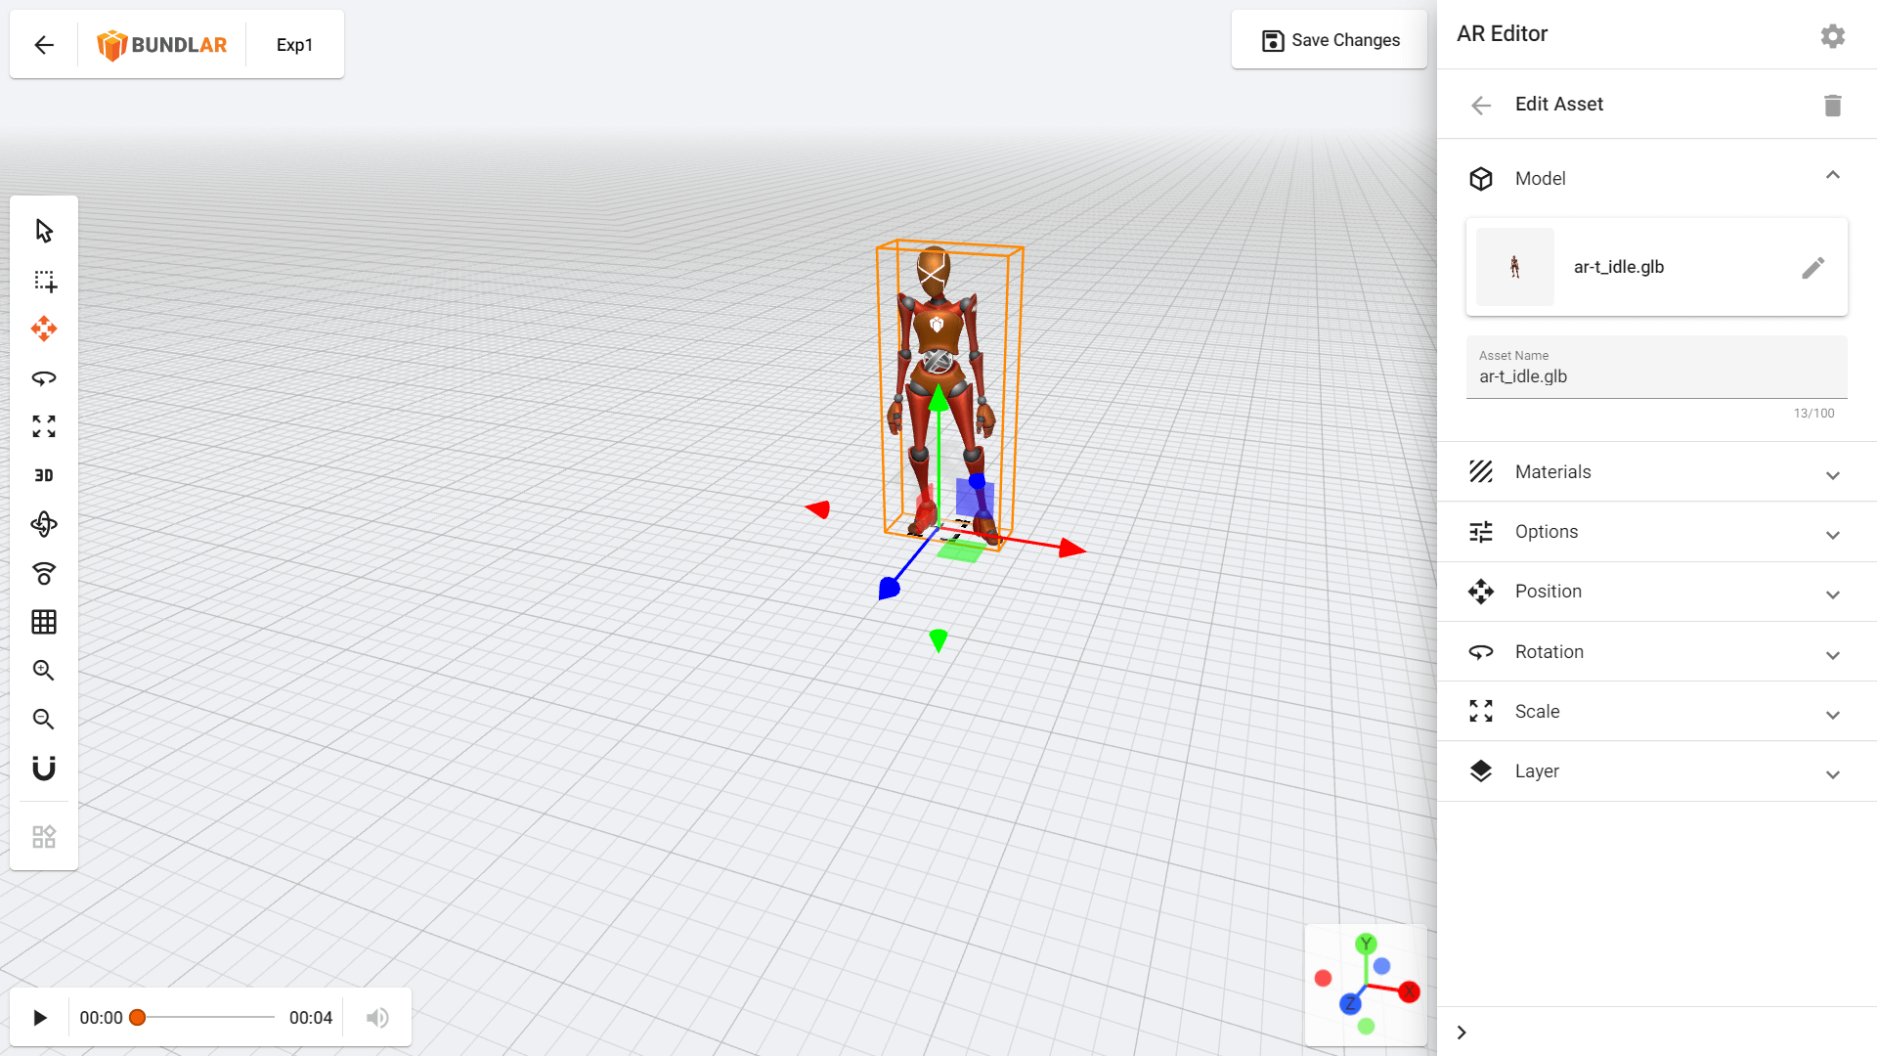Click the timeline playback slider handle
The width and height of the screenshot is (1877, 1056).
(138, 1018)
